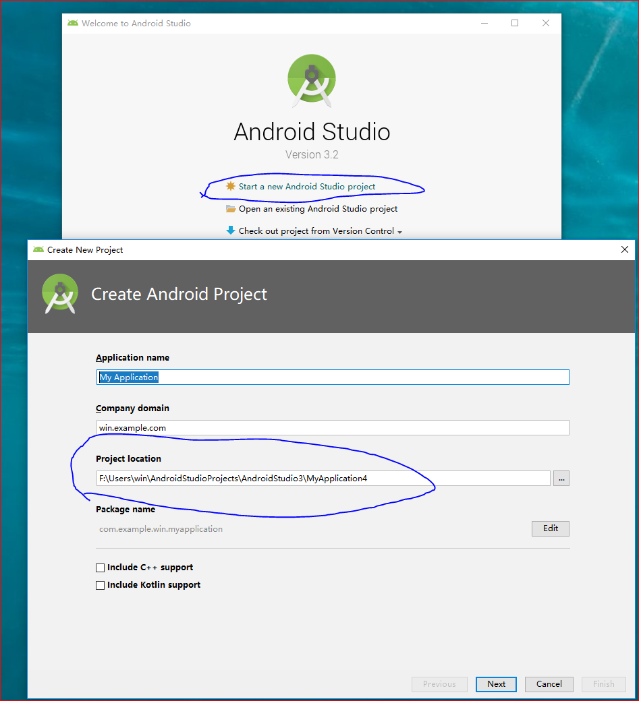Screen dimensions: 639x701
Task: Click the Application name text field
Action: pyautogui.click(x=333, y=377)
